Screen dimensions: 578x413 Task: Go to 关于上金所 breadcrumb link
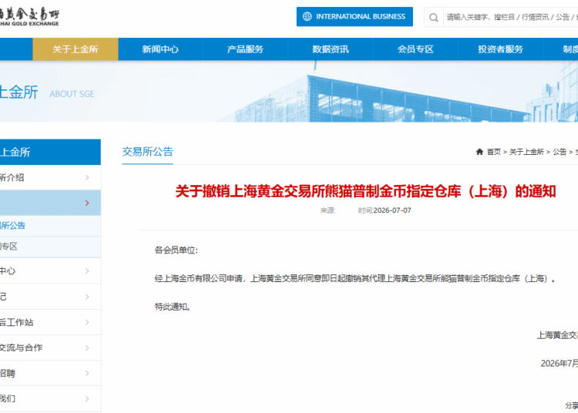coord(526,152)
